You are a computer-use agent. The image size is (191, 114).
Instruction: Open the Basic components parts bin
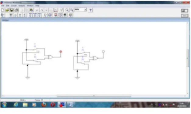coord(16,15)
